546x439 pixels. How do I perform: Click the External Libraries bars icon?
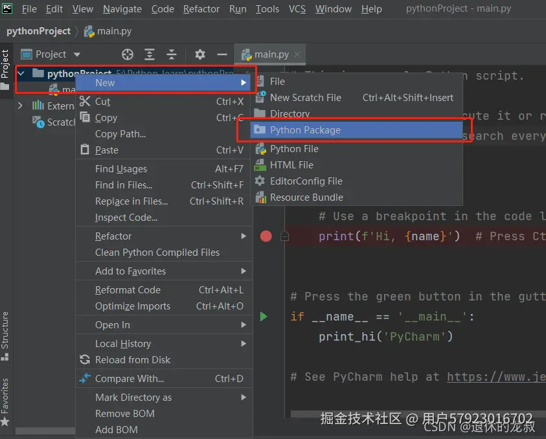point(38,105)
